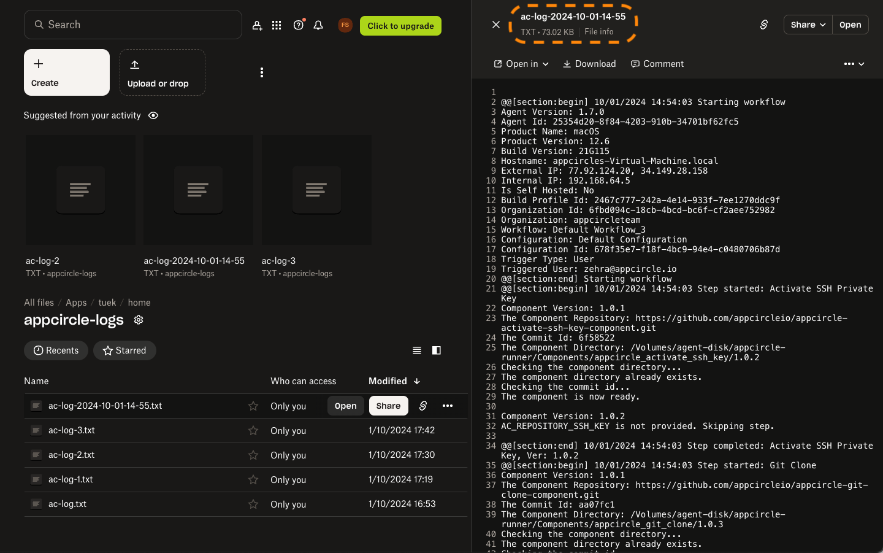This screenshot has height=553, width=883.
Task: Click the Download button in preview
Action: 589,64
